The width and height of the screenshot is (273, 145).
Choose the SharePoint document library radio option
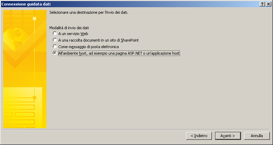pyautogui.click(x=55, y=40)
